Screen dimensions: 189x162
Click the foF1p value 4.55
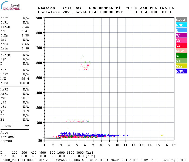[x=25, y=27]
